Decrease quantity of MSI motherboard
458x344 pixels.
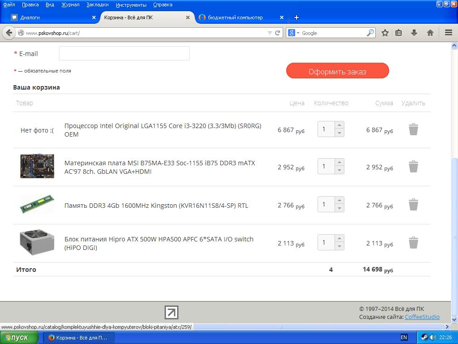[339, 170]
